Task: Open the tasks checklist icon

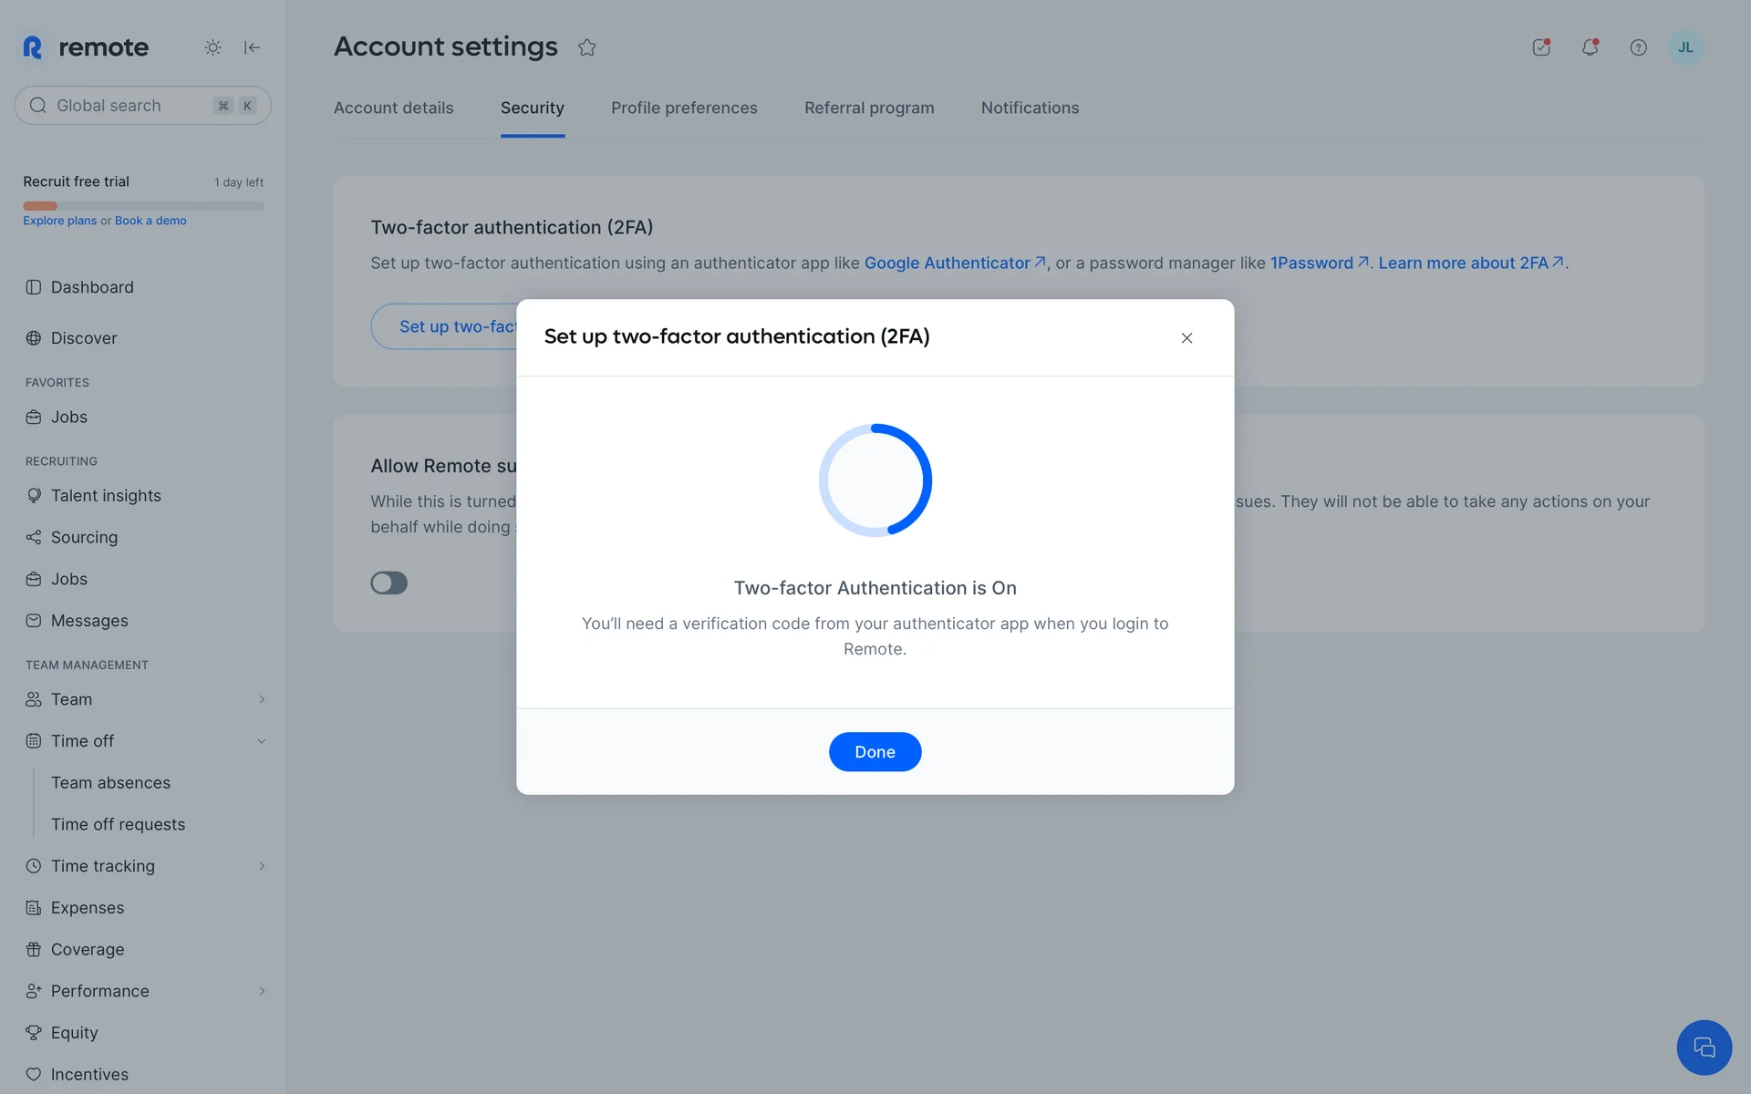Action: (x=1541, y=47)
